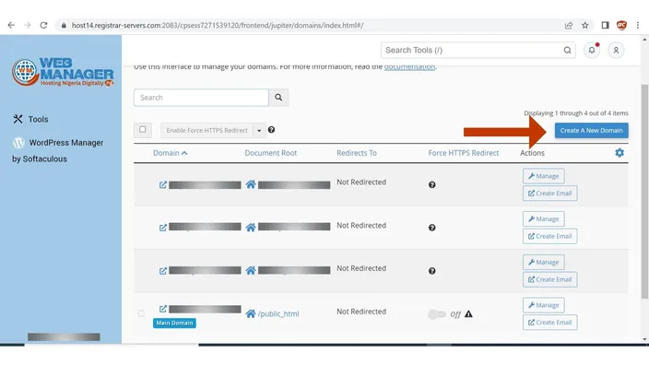Click the share page icon in the address bar

569,25
